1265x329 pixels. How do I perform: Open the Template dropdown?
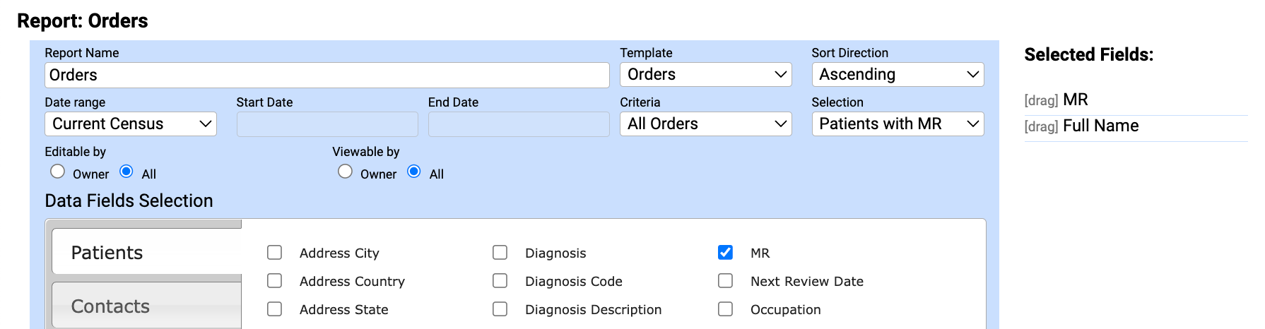point(706,75)
